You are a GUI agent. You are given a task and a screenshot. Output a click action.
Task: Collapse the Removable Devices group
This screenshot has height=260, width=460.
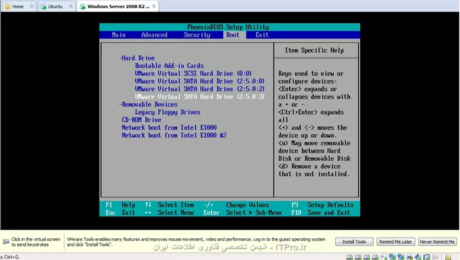pos(148,105)
